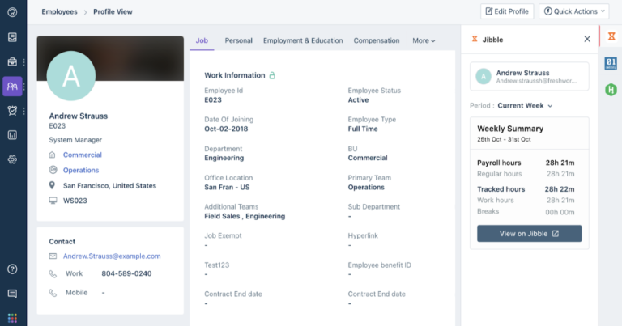Go to Employees breadcrumb
This screenshot has width=622, height=326.
[x=59, y=12]
